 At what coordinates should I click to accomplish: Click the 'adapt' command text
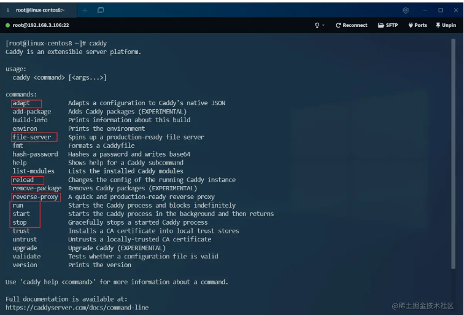pos(21,103)
